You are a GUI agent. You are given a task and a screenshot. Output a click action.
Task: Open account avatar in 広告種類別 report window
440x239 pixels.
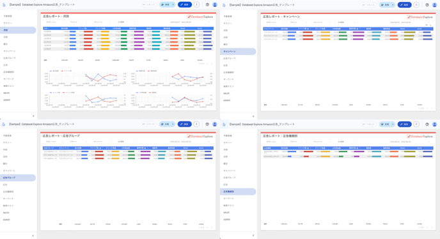pos(435,124)
